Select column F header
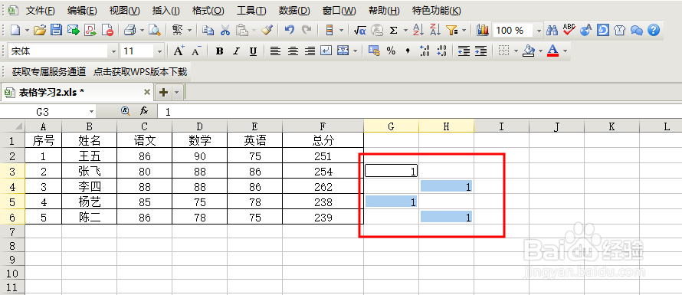682x295 pixels. [x=323, y=126]
